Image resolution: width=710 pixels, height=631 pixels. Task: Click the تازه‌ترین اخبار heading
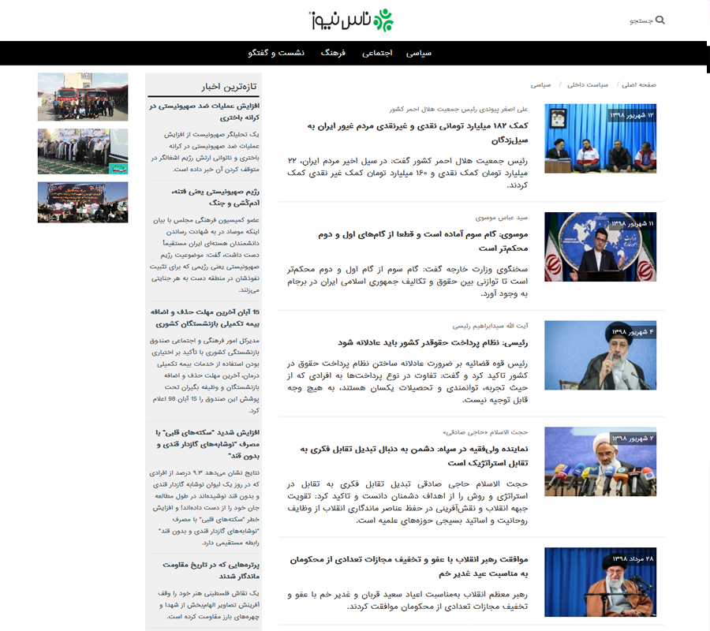[229, 87]
